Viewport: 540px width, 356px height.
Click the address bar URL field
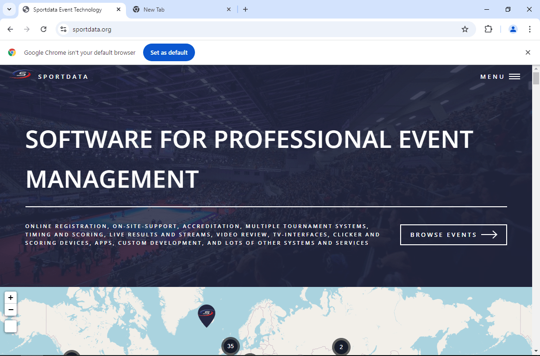pyautogui.click(x=259, y=29)
